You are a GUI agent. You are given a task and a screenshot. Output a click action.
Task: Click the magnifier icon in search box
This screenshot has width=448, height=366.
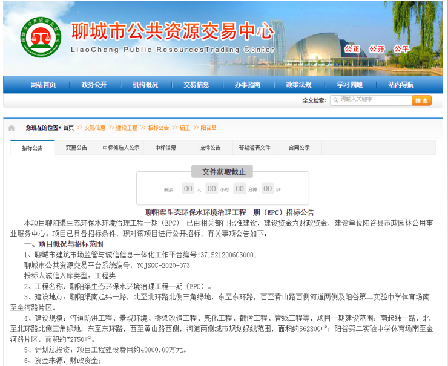[335, 100]
